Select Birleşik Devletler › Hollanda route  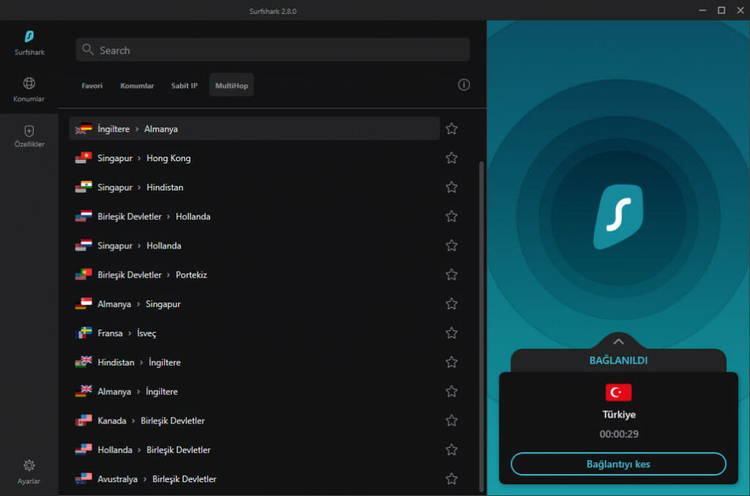click(x=254, y=216)
